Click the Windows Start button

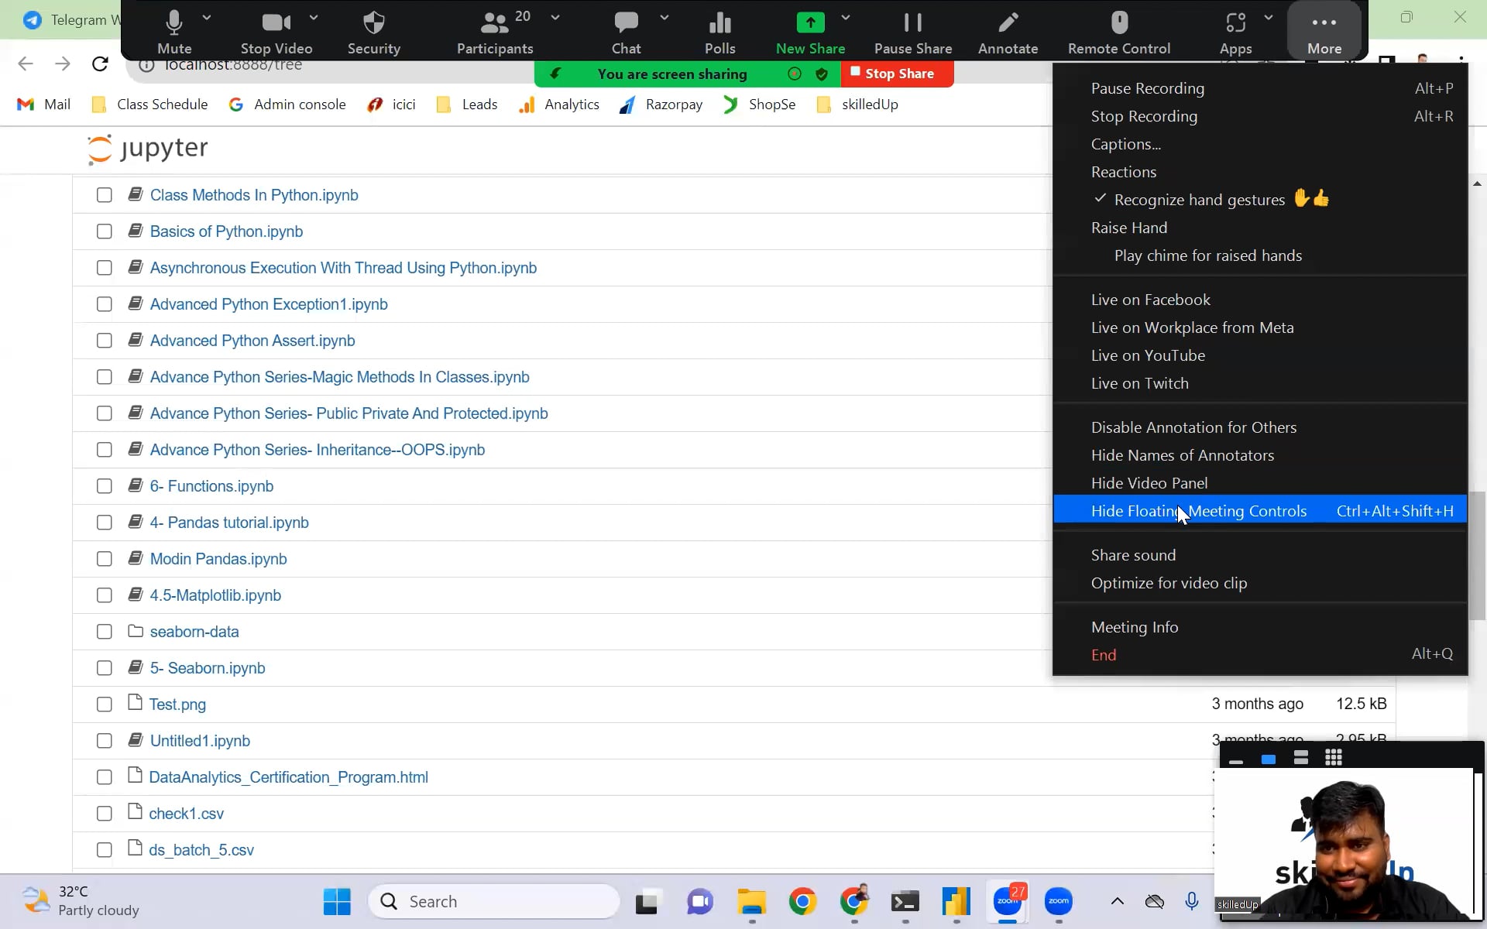[x=337, y=902]
